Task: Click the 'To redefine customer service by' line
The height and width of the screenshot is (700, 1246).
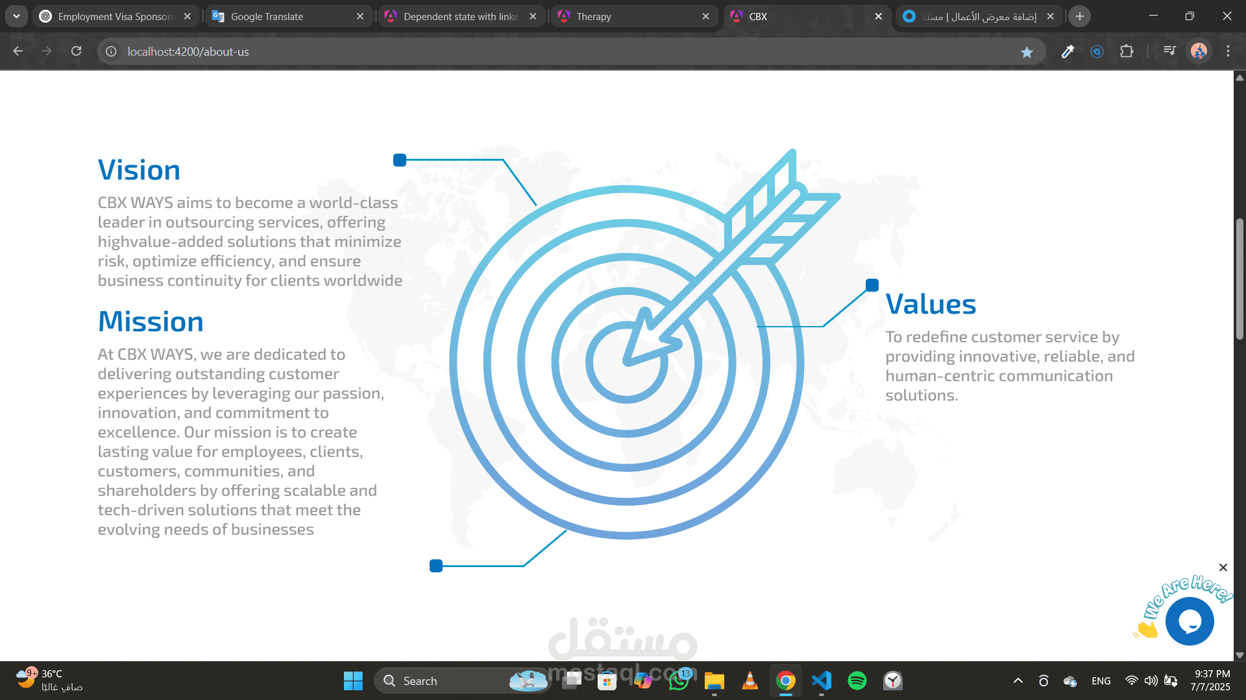Action: click(1003, 337)
